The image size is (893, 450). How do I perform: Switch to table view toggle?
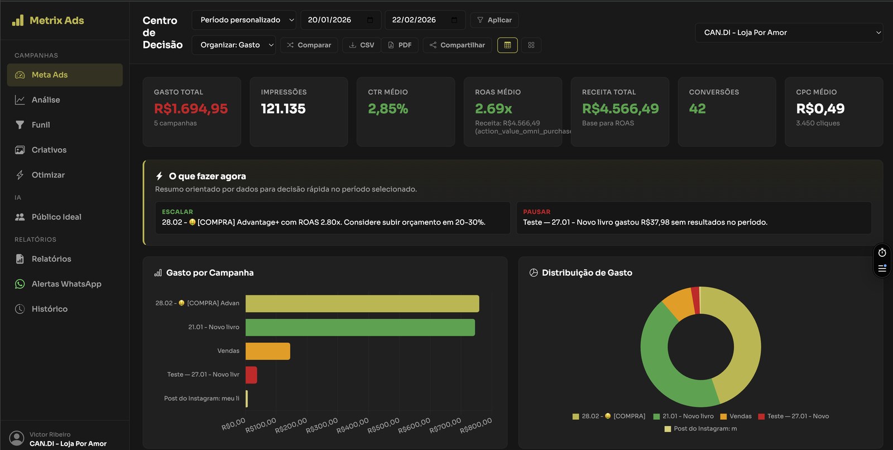pyautogui.click(x=507, y=45)
